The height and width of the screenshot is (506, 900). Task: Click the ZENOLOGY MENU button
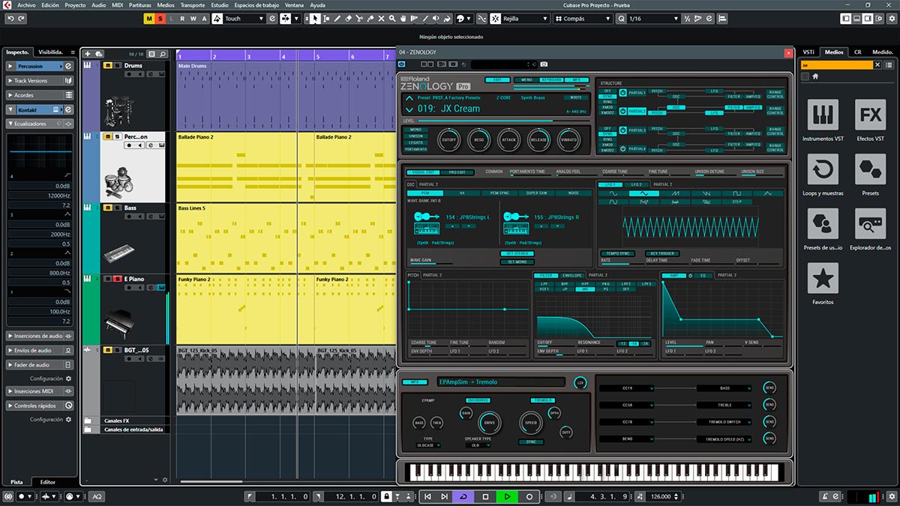click(526, 79)
